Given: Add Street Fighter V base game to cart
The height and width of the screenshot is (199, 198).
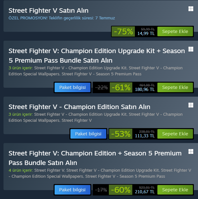Looking at the screenshot, I should coord(175,31).
